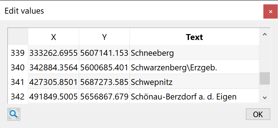Image resolution: width=278 pixels, height=128 pixels.
Task: Click the scrollbar up arrow
Action: [265, 34]
